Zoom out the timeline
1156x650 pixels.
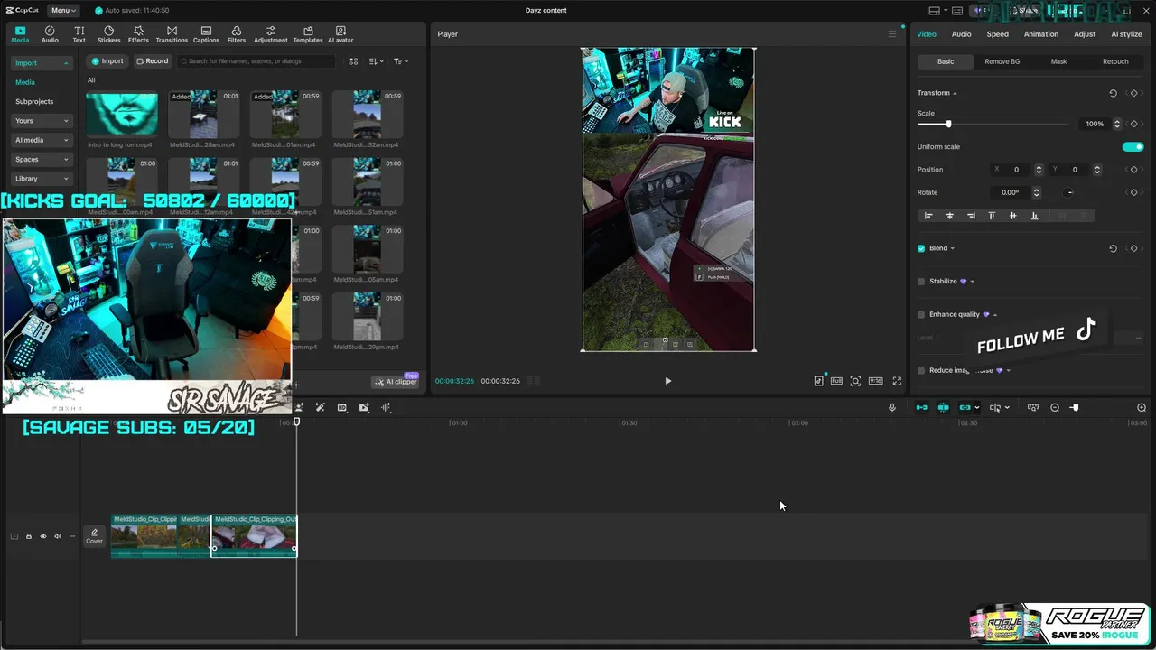click(1055, 408)
